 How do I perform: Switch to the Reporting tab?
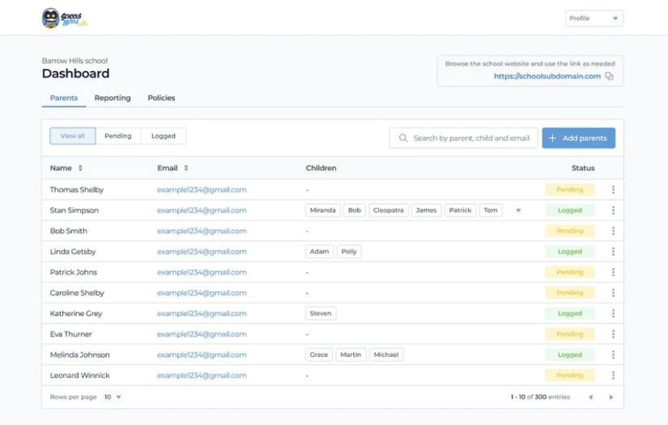(113, 98)
